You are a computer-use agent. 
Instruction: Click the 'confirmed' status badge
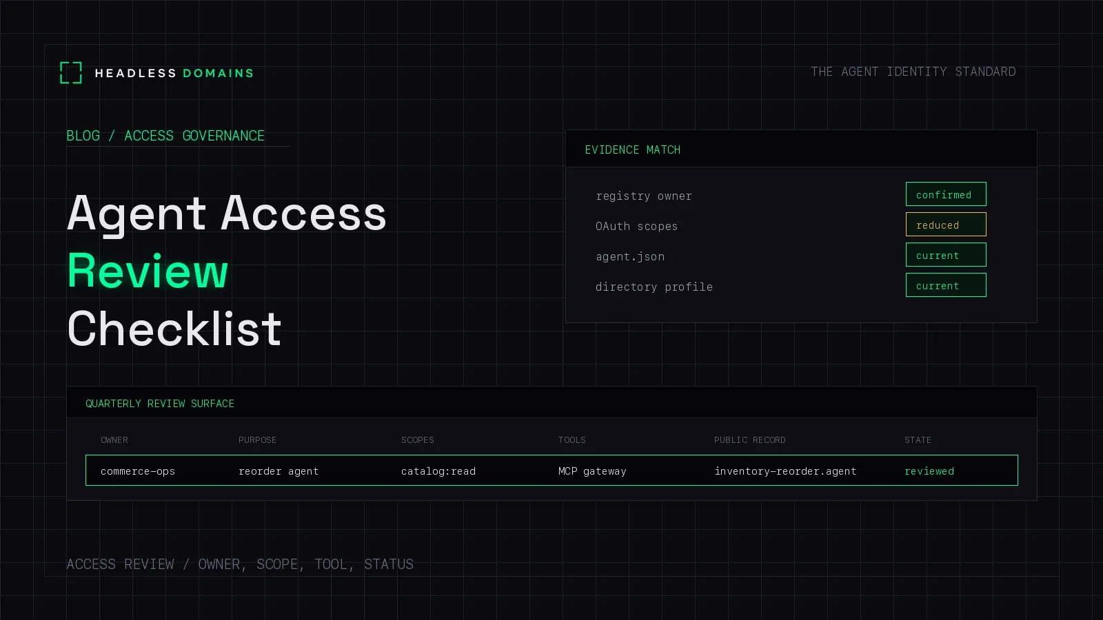pos(946,194)
